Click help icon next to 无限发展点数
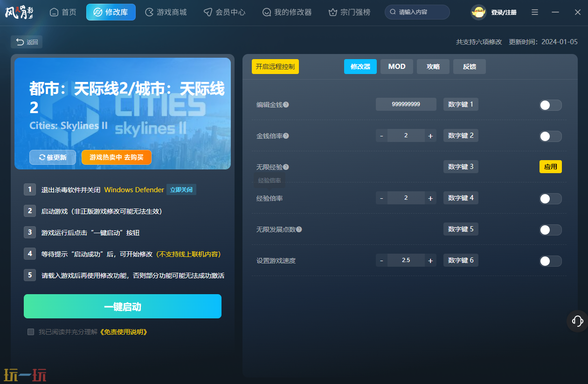The image size is (588, 384). [x=299, y=229]
